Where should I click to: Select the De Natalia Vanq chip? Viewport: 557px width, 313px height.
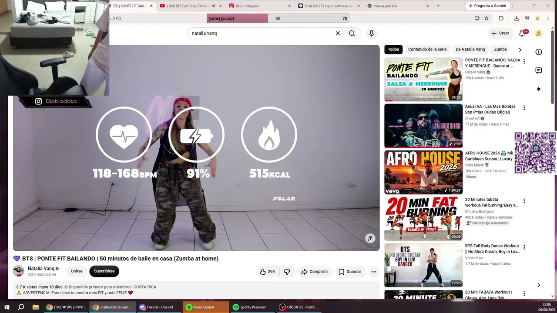point(470,50)
